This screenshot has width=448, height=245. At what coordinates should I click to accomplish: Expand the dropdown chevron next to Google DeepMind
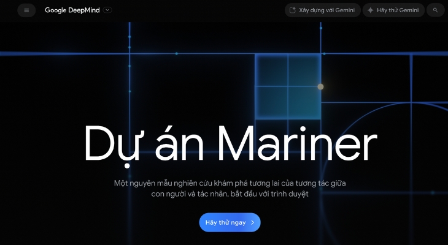[x=108, y=10]
